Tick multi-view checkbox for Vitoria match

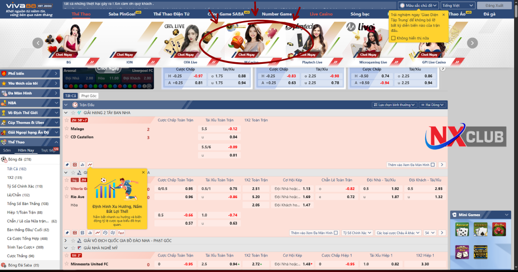(x=336, y=233)
